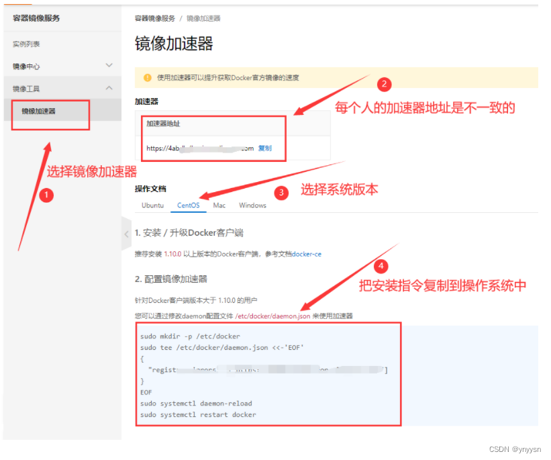Collapse the 镜像工具 chevron

point(109,88)
